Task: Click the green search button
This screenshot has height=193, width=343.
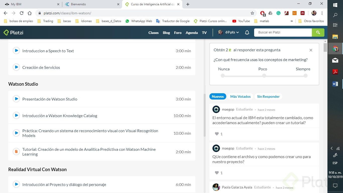Action: point(318,32)
